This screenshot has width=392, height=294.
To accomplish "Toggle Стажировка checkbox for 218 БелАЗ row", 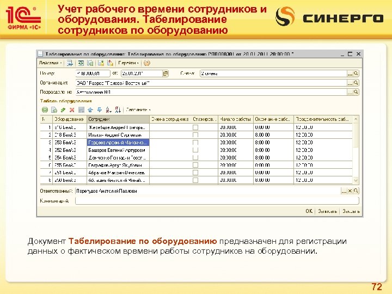I will point(195,135).
